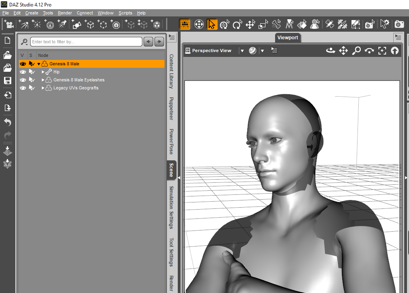Click the New file icon in sidebar
This screenshot has width=409, height=293.
(8, 40)
